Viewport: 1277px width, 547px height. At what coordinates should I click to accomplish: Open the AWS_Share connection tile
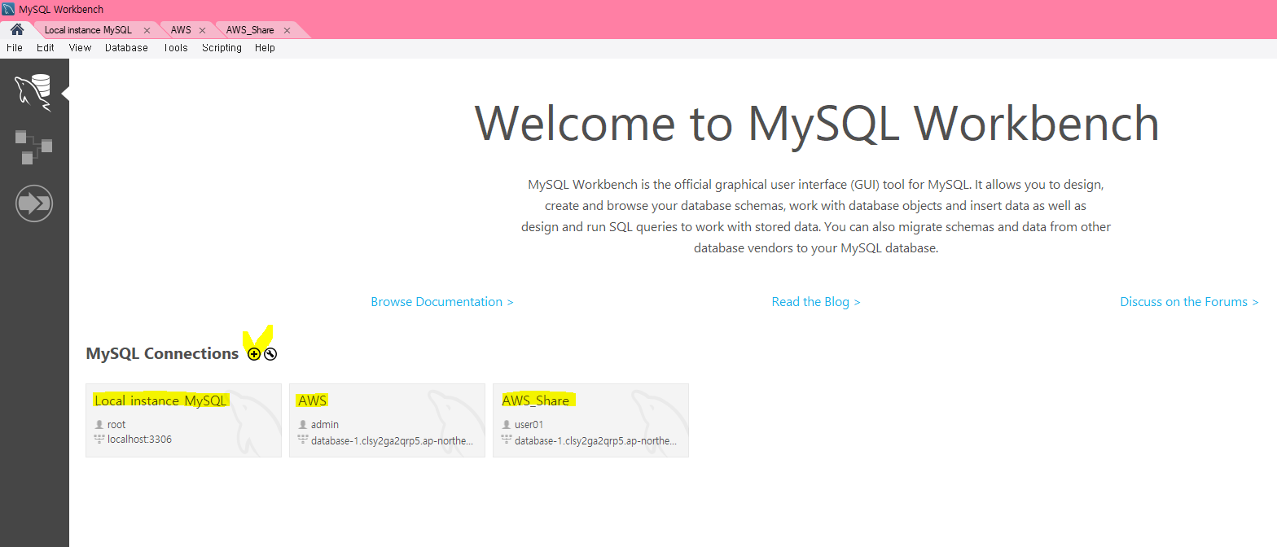pos(590,420)
